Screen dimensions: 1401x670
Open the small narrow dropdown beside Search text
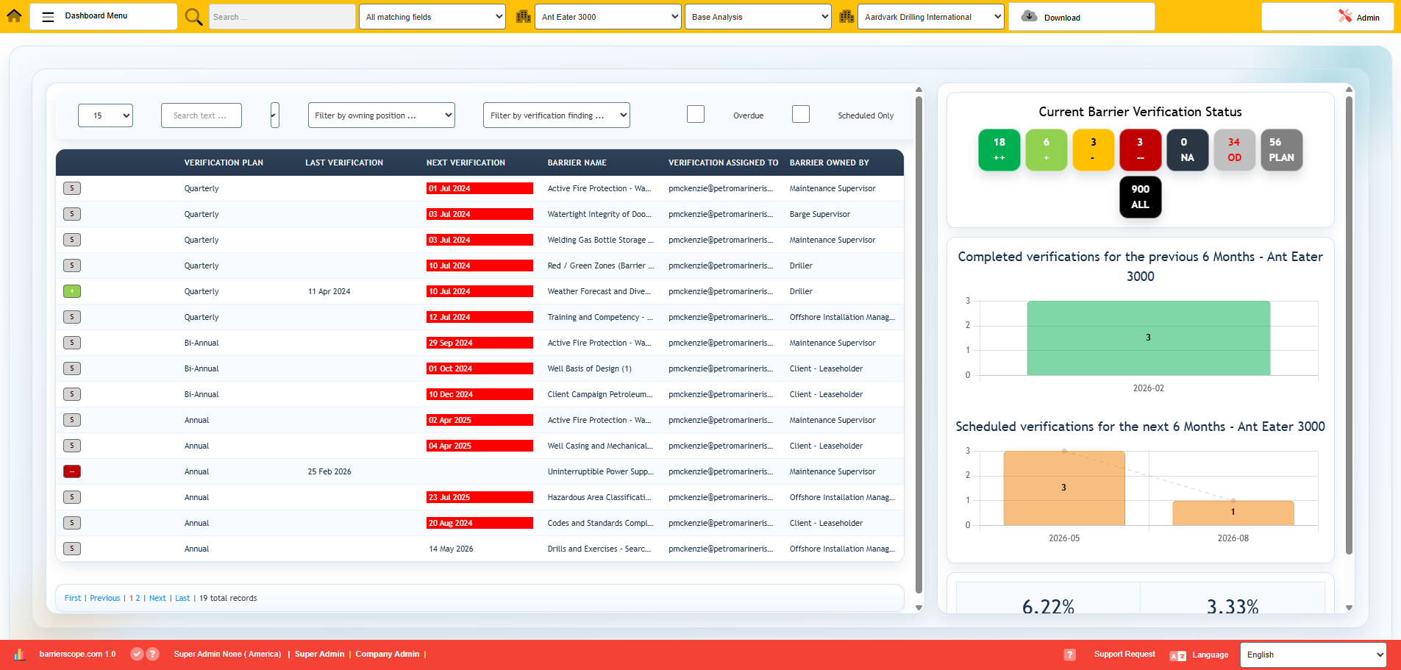[275, 115]
